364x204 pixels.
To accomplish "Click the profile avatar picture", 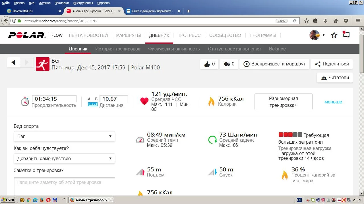I will [315, 35].
